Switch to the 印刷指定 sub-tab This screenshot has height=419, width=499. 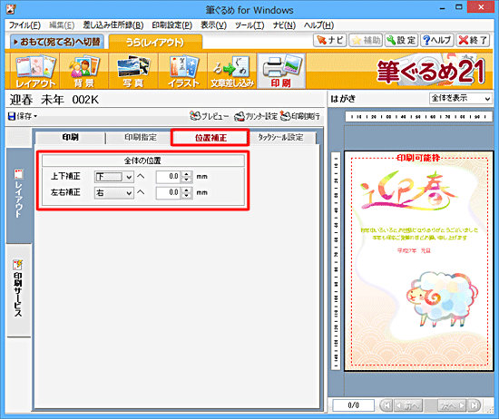(x=141, y=138)
